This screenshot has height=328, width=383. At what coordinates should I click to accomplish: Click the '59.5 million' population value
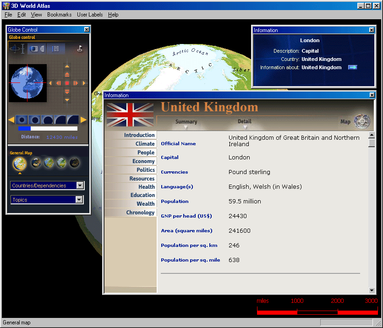(x=245, y=202)
